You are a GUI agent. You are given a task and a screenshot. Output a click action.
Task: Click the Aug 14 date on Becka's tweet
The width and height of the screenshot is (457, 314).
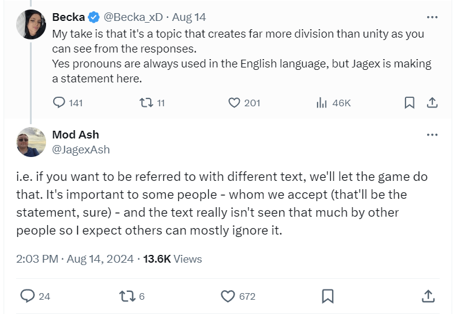189,17
